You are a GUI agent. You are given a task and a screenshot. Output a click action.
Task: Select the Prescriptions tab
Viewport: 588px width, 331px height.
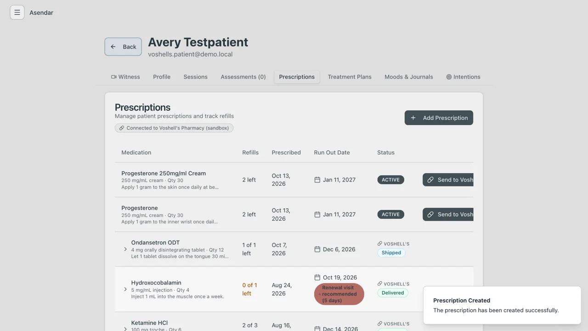[x=297, y=77]
